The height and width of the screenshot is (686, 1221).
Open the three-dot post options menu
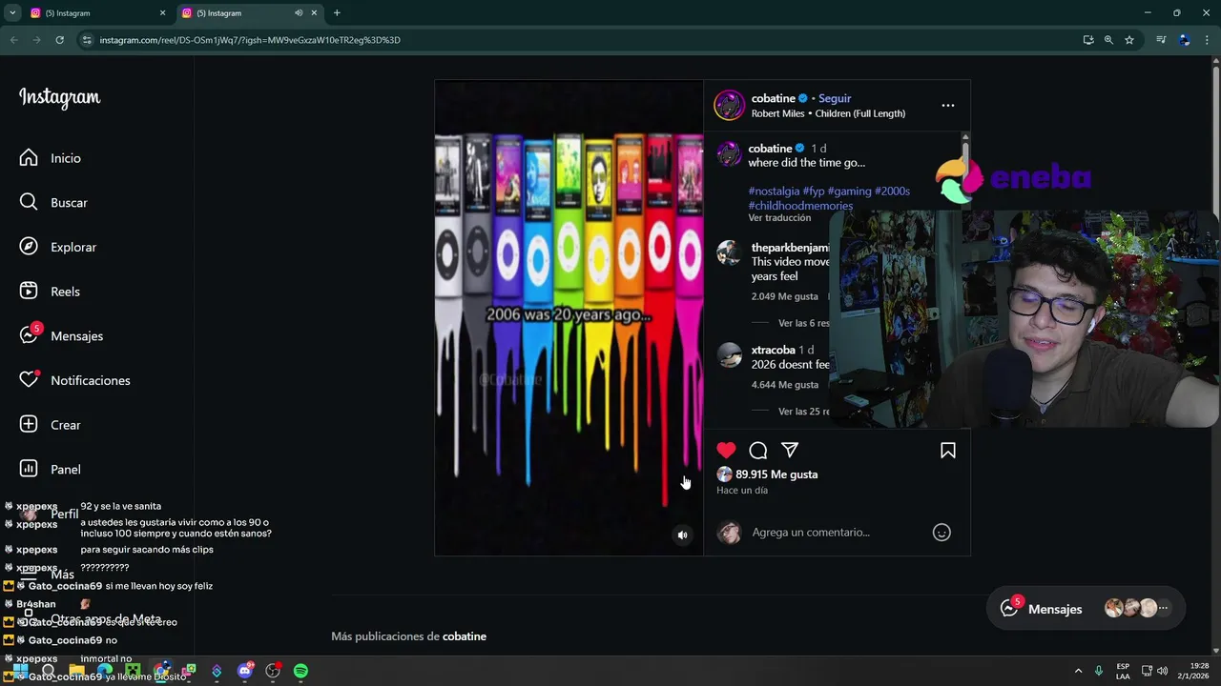click(x=947, y=106)
